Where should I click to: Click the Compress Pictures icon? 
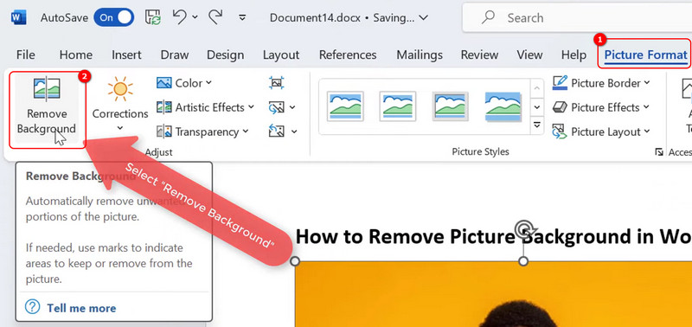click(x=276, y=83)
